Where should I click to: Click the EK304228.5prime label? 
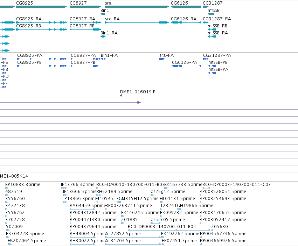coord(25,234)
